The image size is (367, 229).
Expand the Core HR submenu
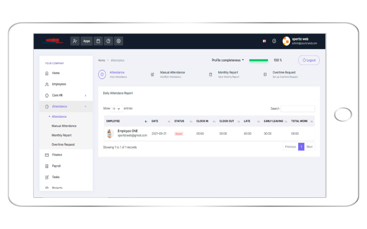coord(85,95)
